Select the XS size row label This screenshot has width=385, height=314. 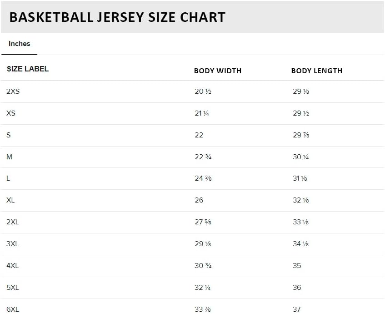pyautogui.click(x=11, y=113)
